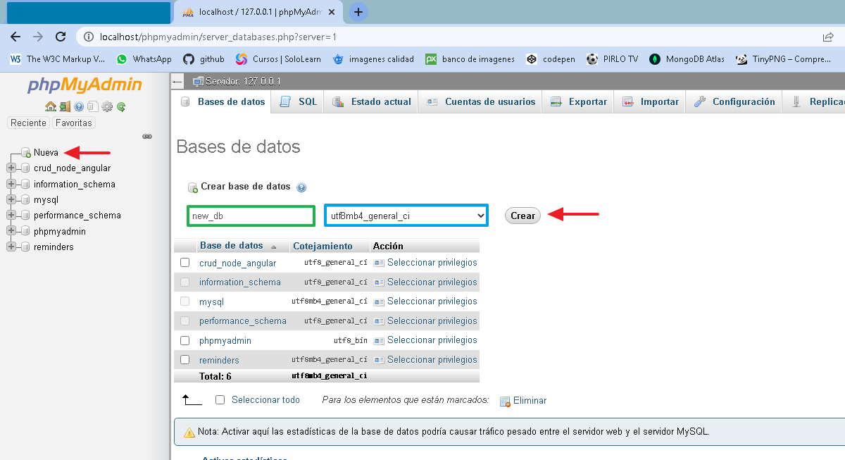The height and width of the screenshot is (460, 845).
Task: Click the documentation page icon in sidebar
Action: 93,106
